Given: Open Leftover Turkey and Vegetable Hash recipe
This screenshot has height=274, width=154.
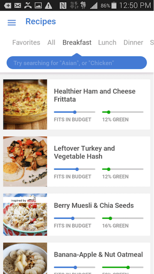Looking at the screenshot, I should pyautogui.click(x=77, y=161).
